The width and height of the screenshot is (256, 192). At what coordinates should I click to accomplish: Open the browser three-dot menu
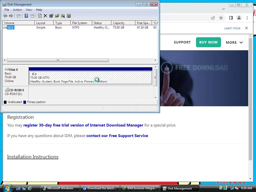[247, 18]
